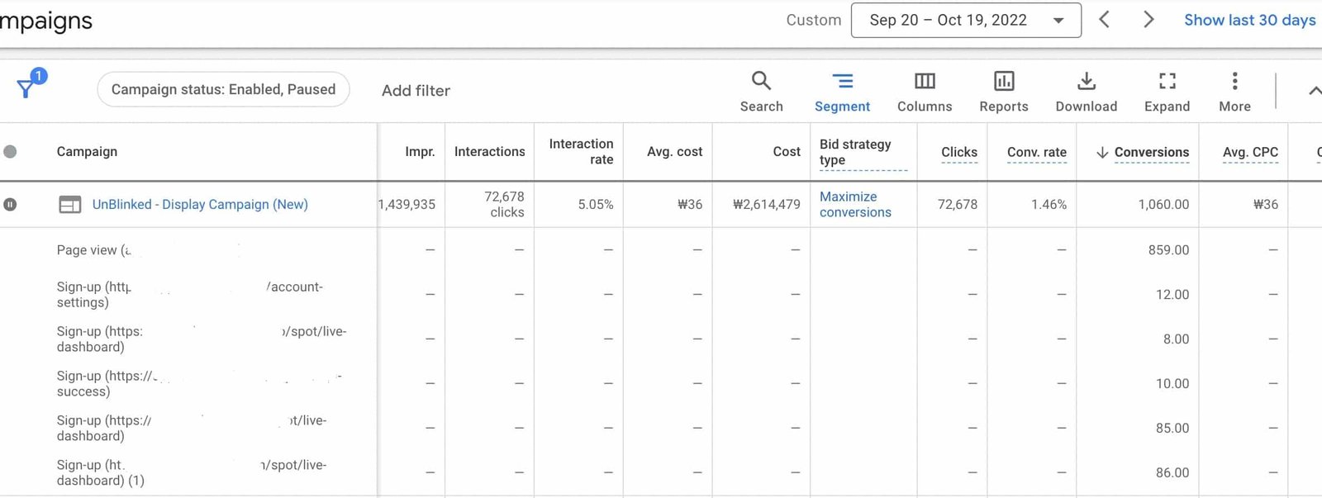1322x498 pixels.
Task: Open Maximize conversions bid strategy link
Action: [x=855, y=204]
